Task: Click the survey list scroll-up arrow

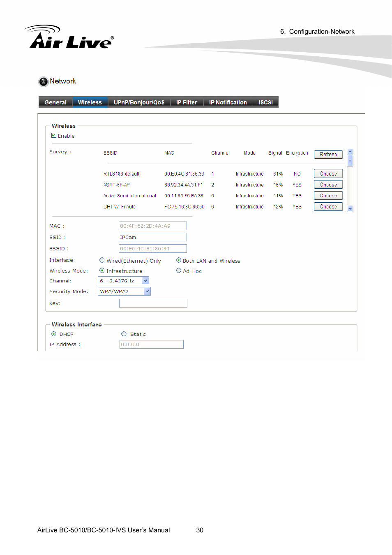Action: [x=350, y=152]
